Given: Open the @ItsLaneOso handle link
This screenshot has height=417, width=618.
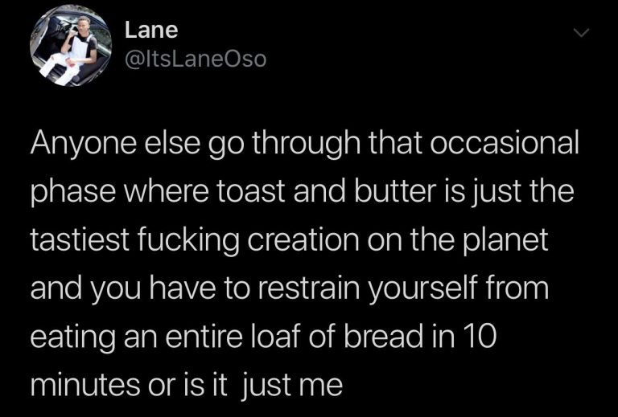Looking at the screenshot, I should 195,59.
